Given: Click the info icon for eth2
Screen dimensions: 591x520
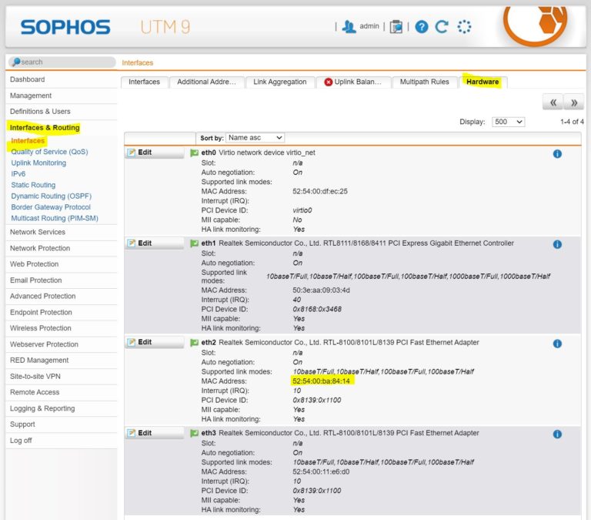Looking at the screenshot, I should (x=557, y=344).
